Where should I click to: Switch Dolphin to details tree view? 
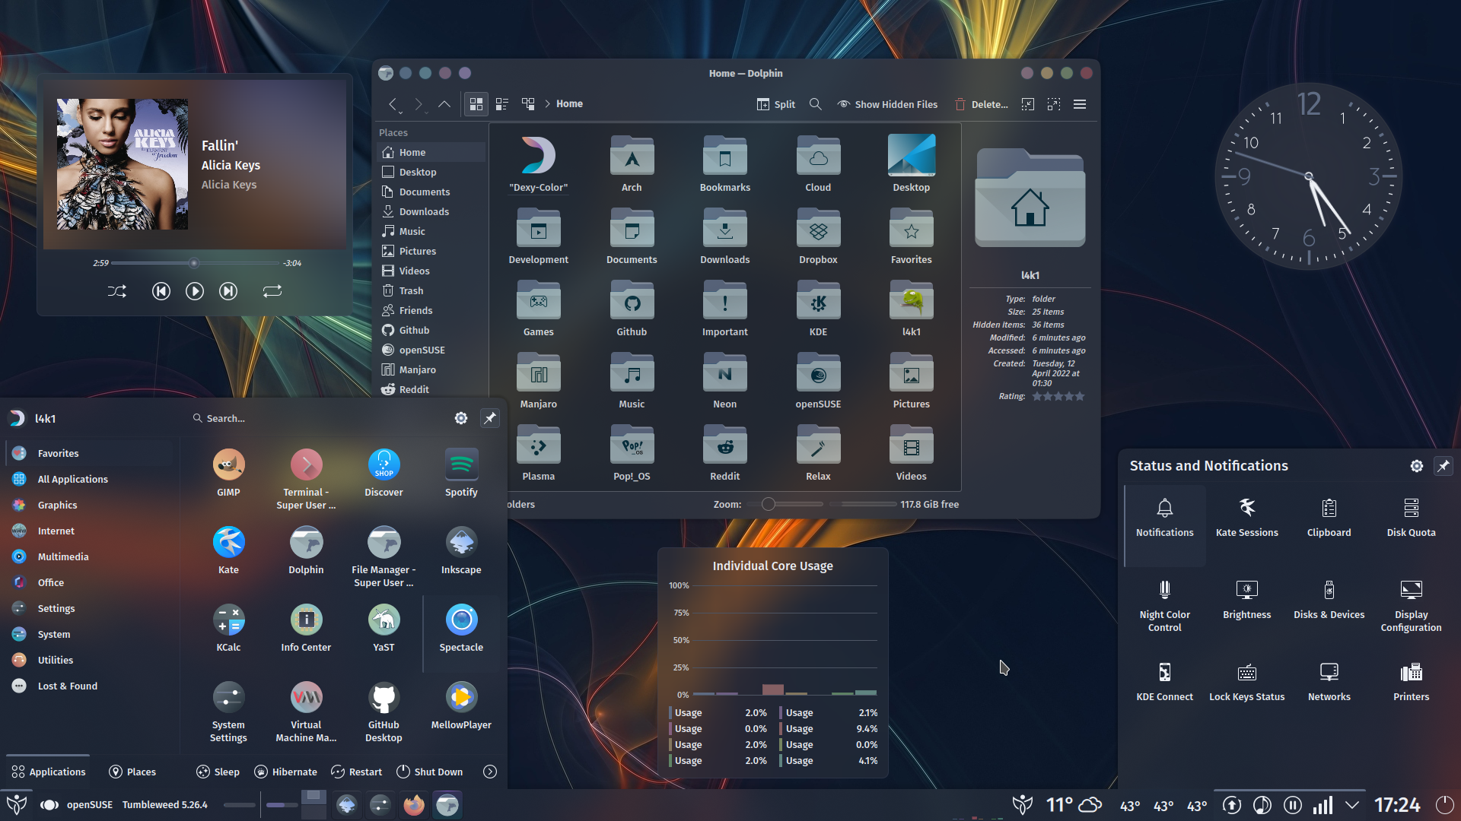528,104
